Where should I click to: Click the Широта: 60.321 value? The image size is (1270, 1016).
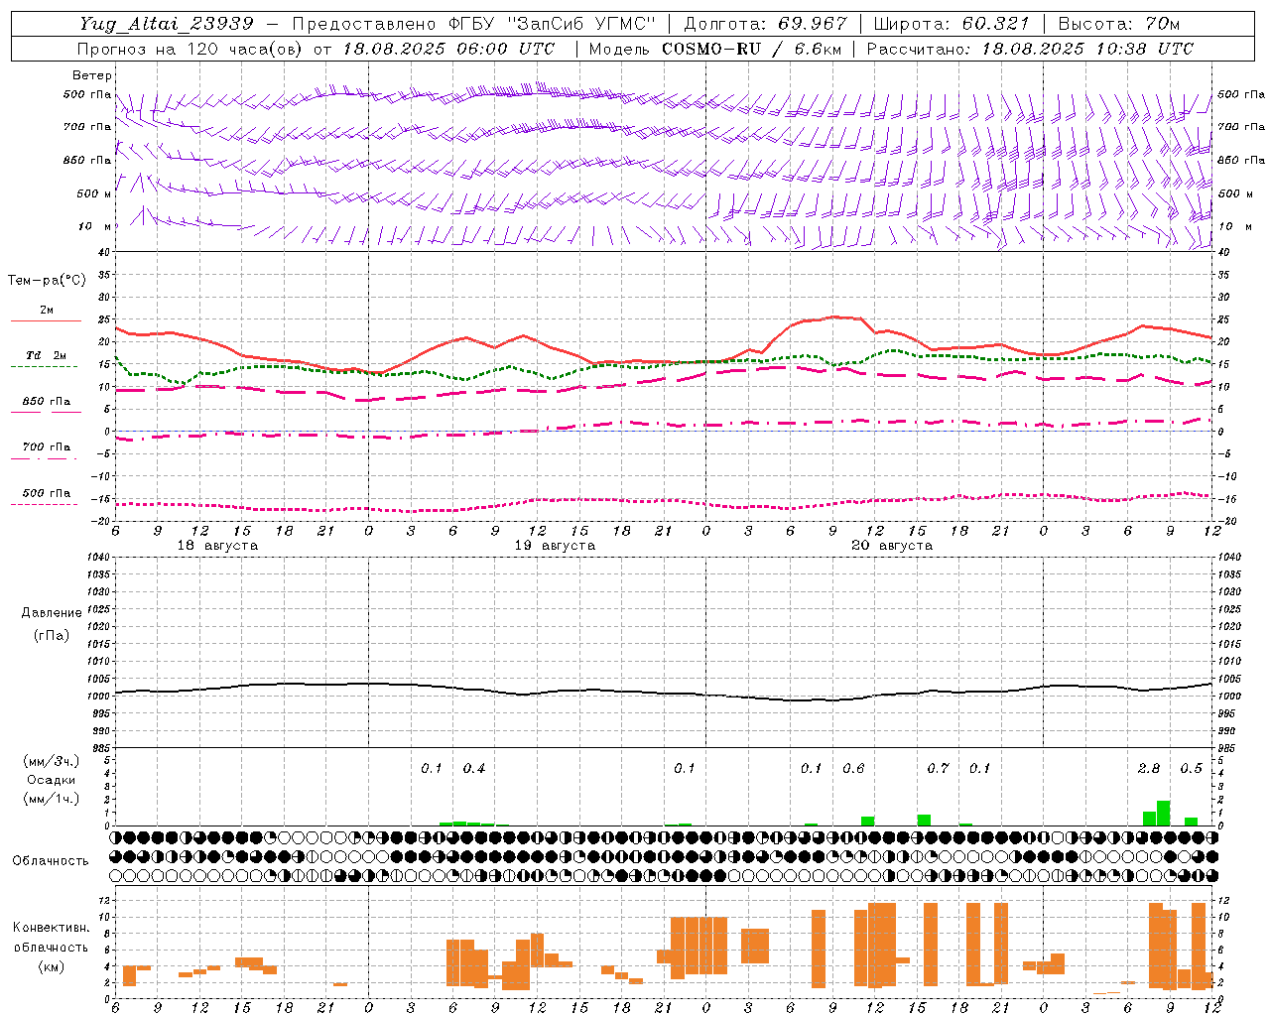[x=952, y=24]
